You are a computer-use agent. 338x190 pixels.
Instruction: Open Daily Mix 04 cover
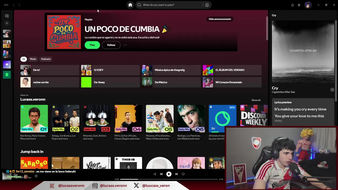click(128, 118)
